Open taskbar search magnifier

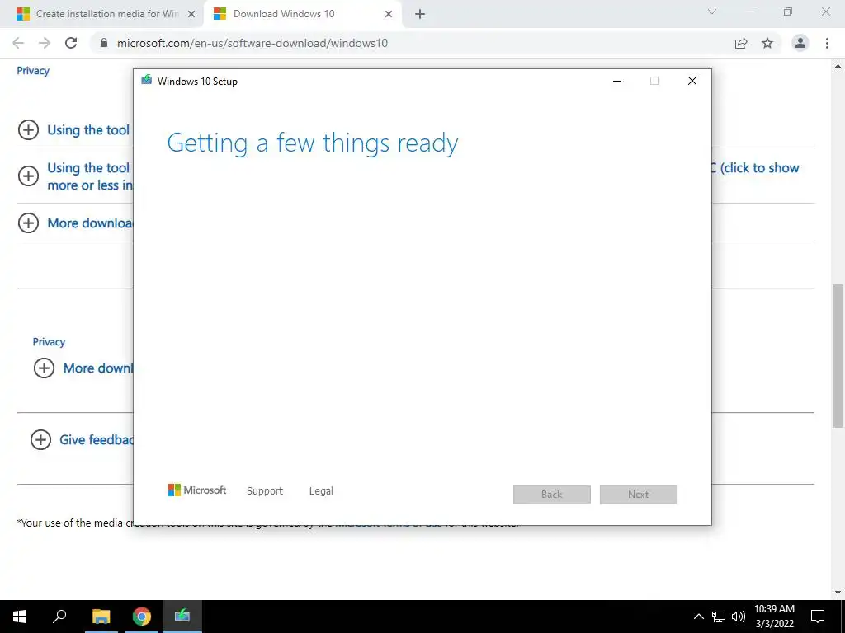click(x=59, y=617)
